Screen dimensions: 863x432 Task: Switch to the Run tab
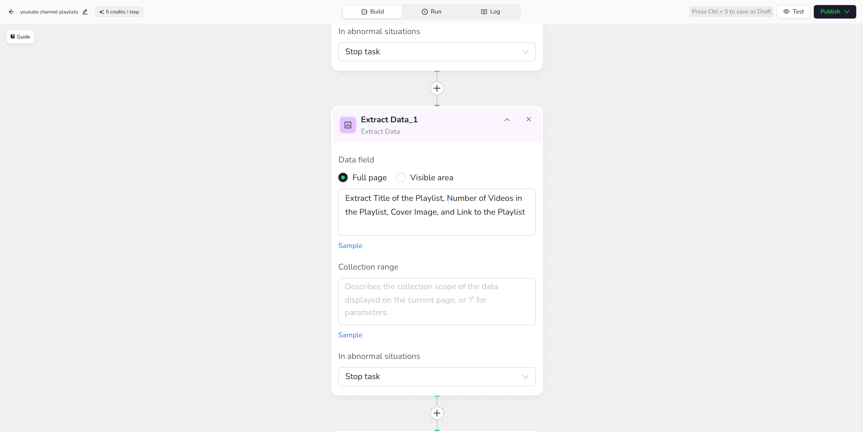431,12
